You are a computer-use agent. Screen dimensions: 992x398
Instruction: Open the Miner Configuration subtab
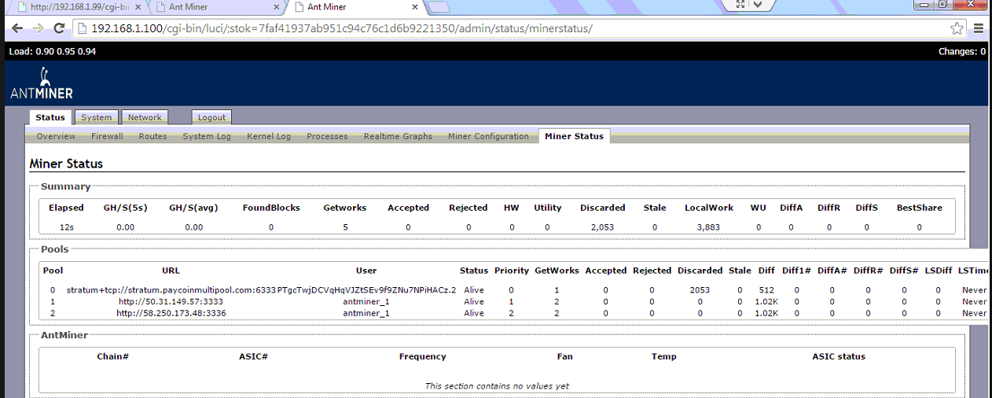point(488,136)
